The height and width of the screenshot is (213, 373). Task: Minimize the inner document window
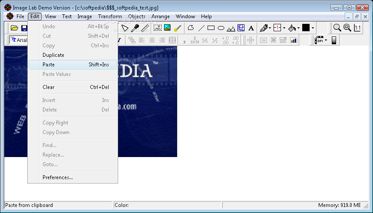click(x=348, y=16)
